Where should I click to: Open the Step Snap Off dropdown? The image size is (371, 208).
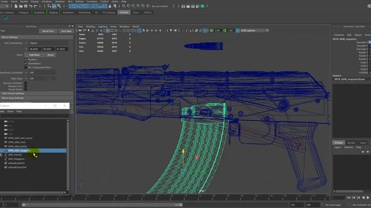click(36, 79)
